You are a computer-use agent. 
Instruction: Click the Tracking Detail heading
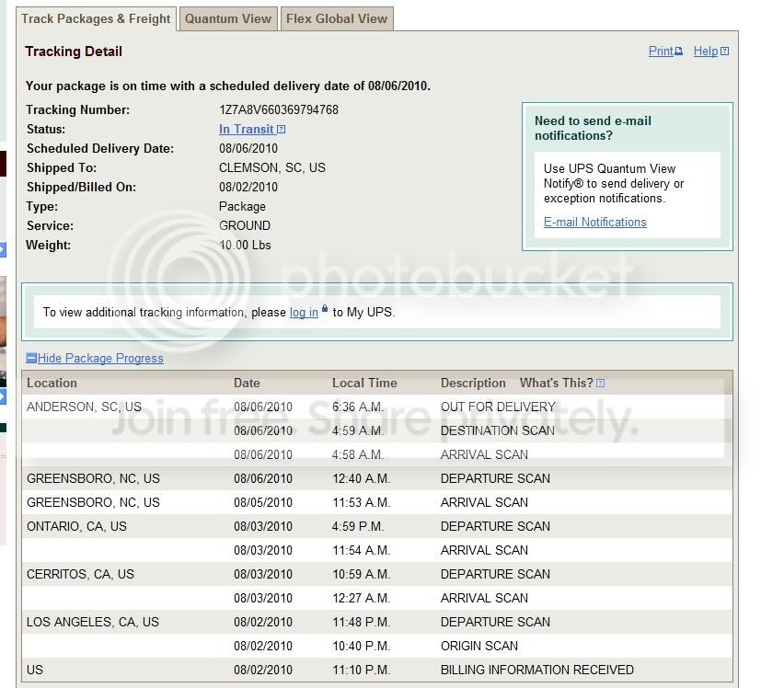click(74, 52)
